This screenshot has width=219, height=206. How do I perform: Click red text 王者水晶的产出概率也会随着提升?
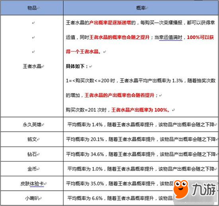119,95
